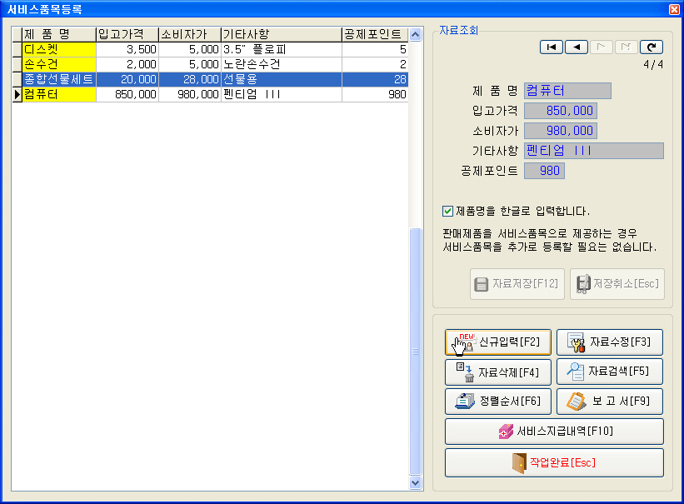Click the 3.5" 플로피 cell
This screenshot has width=684, height=504.
coord(282,49)
